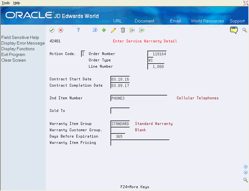Select Display Functions in sidebar
The height and width of the screenshot is (191, 249).
pyautogui.click(x=18, y=49)
